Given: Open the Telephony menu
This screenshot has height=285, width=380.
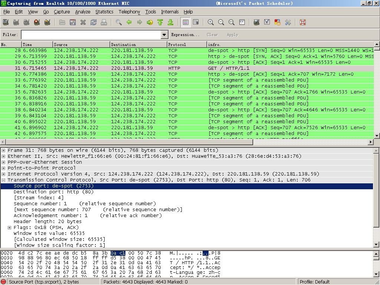Looking at the screenshot, I should coord(129,12).
